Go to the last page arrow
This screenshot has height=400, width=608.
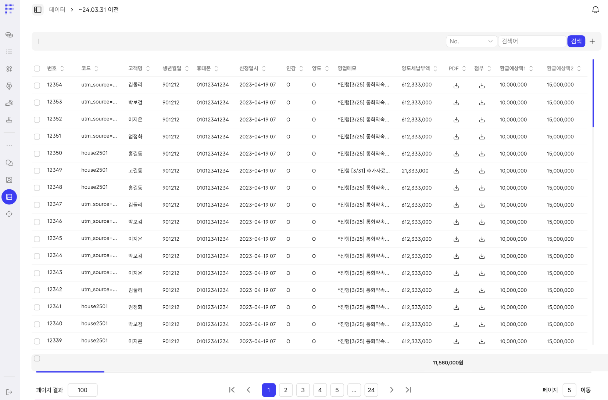pos(408,390)
